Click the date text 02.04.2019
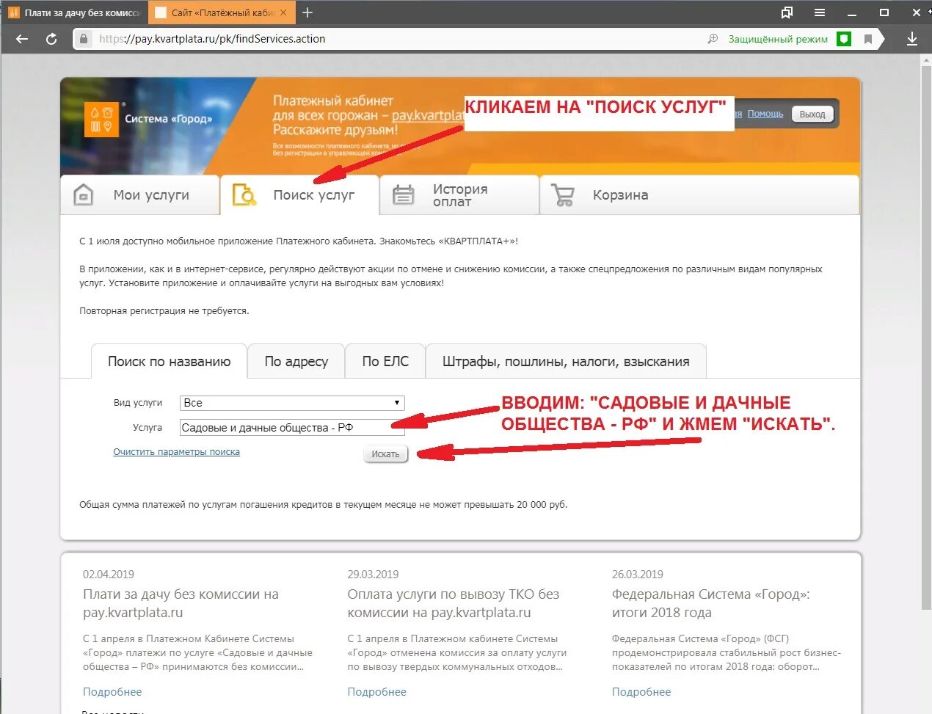This screenshot has height=714, width=932. click(109, 575)
